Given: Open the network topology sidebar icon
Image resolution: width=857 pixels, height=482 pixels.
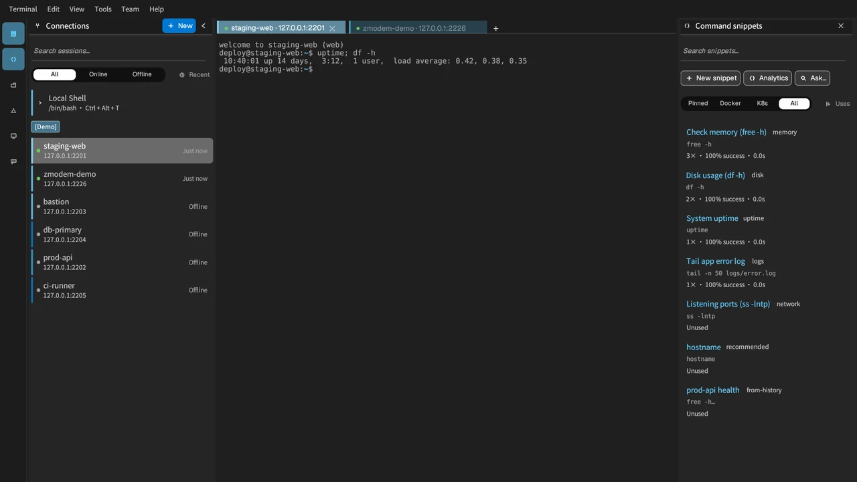Looking at the screenshot, I should pos(13,110).
